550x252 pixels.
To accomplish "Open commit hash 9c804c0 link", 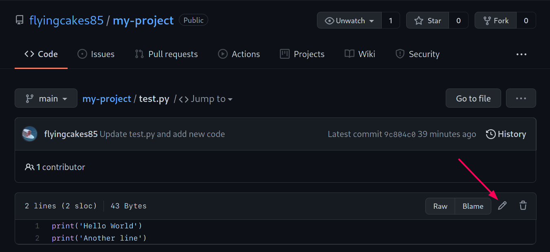I will point(400,134).
